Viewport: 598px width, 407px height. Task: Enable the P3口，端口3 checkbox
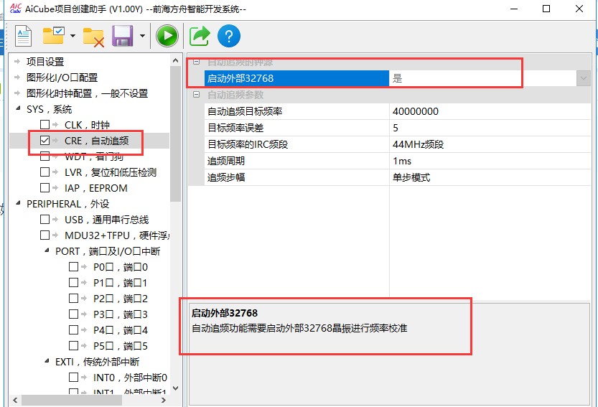pyautogui.click(x=74, y=314)
